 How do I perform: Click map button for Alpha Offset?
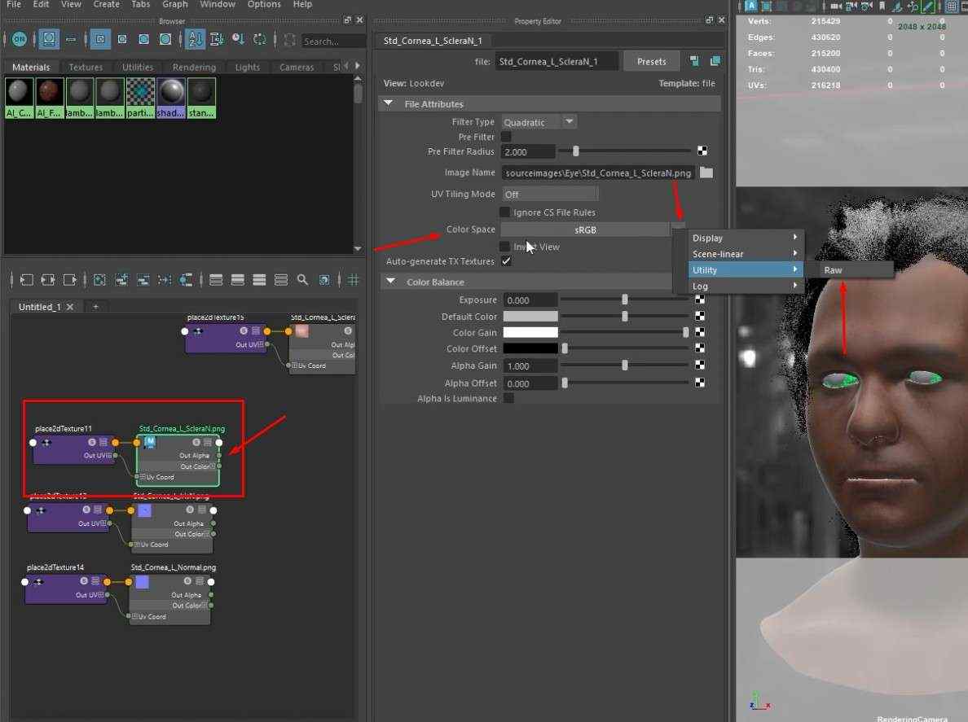tap(700, 383)
